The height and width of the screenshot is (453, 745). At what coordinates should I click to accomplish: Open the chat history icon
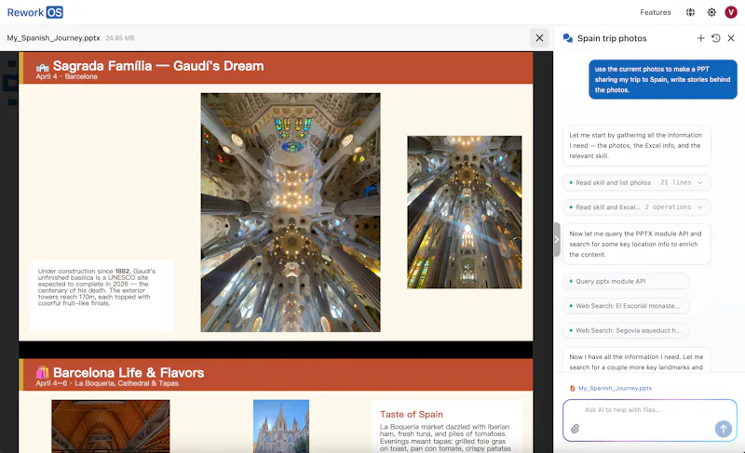[x=716, y=38]
